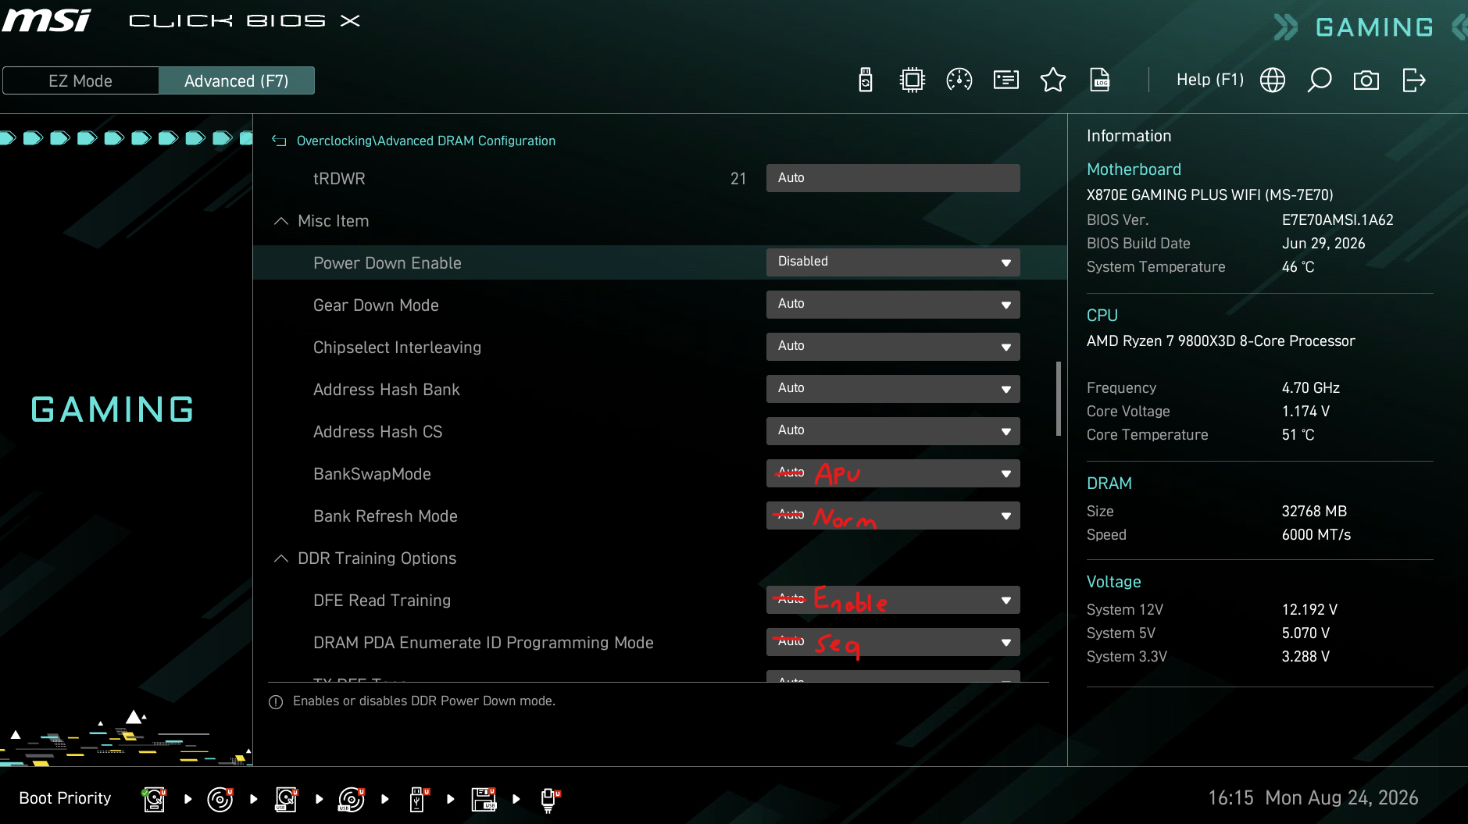Click BIOS build date Jun 29, 2026
This screenshot has width=1468, height=824.
(x=1323, y=244)
